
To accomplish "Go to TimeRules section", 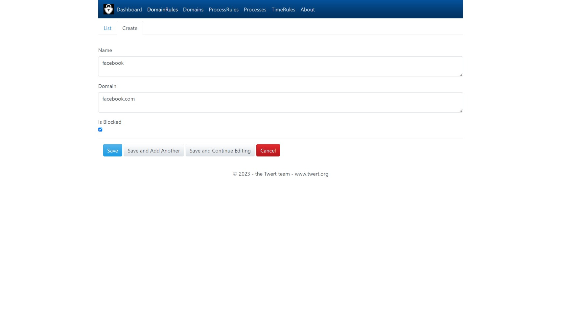I will [x=283, y=10].
